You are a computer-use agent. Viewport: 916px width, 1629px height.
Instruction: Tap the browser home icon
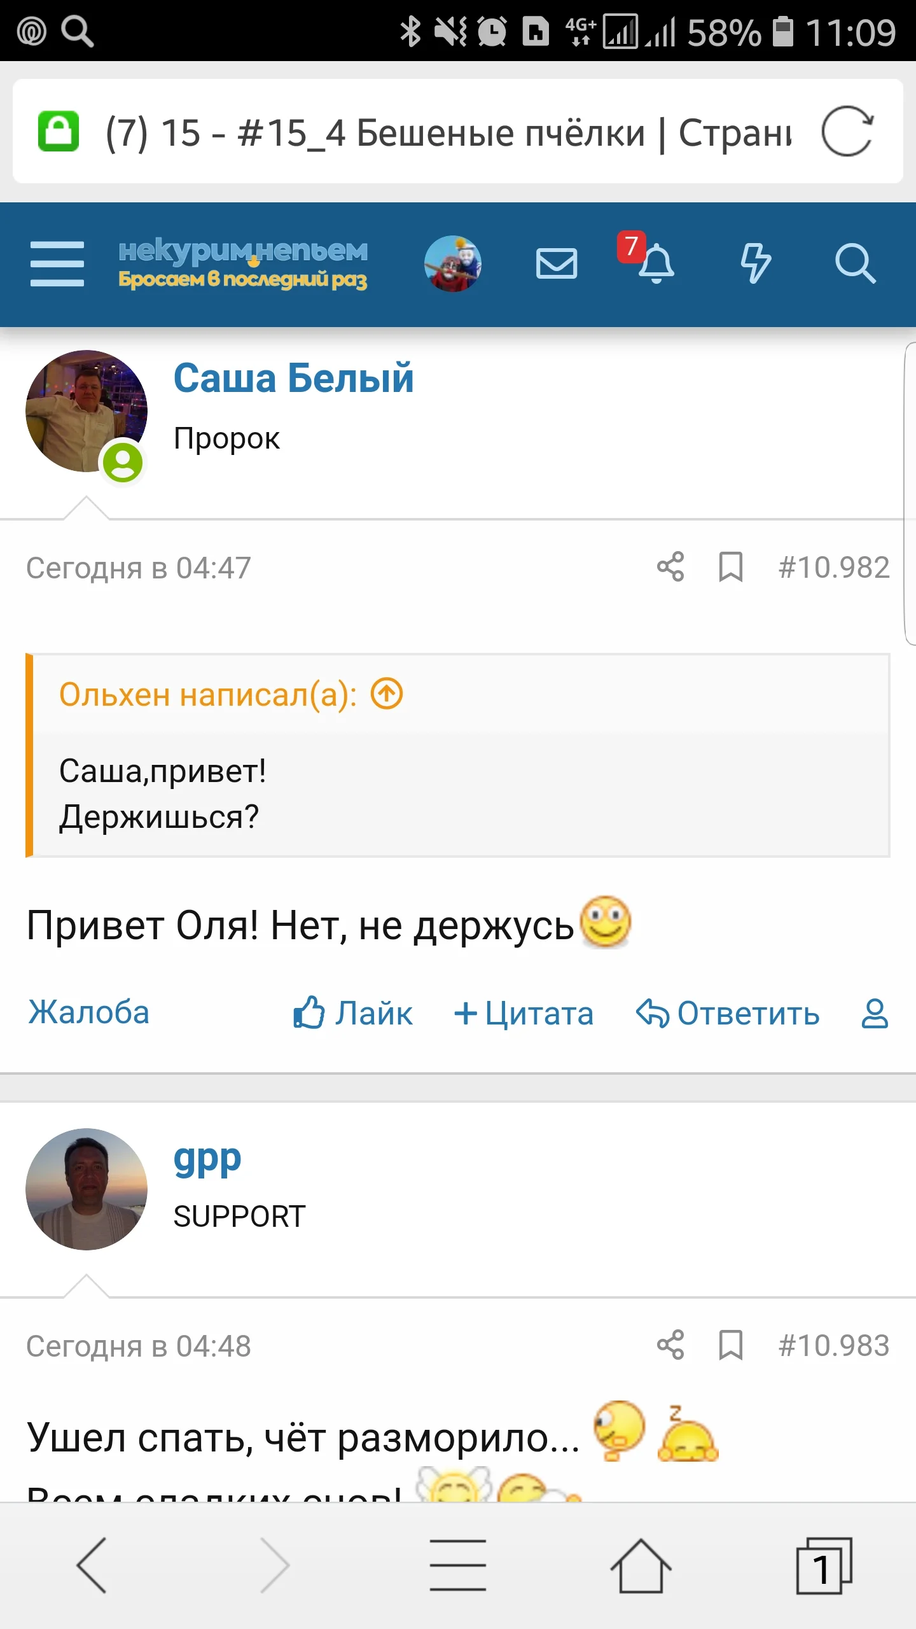pyautogui.click(x=642, y=1565)
